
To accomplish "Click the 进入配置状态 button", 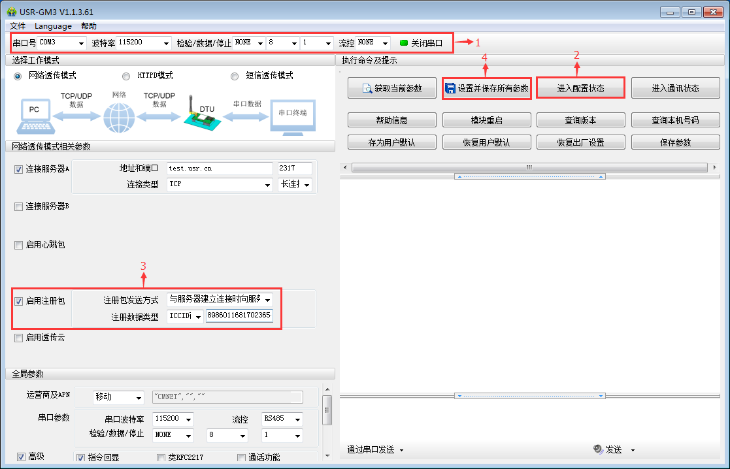I will click(580, 88).
